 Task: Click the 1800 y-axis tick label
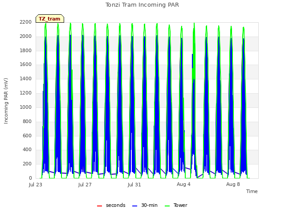(26, 50)
